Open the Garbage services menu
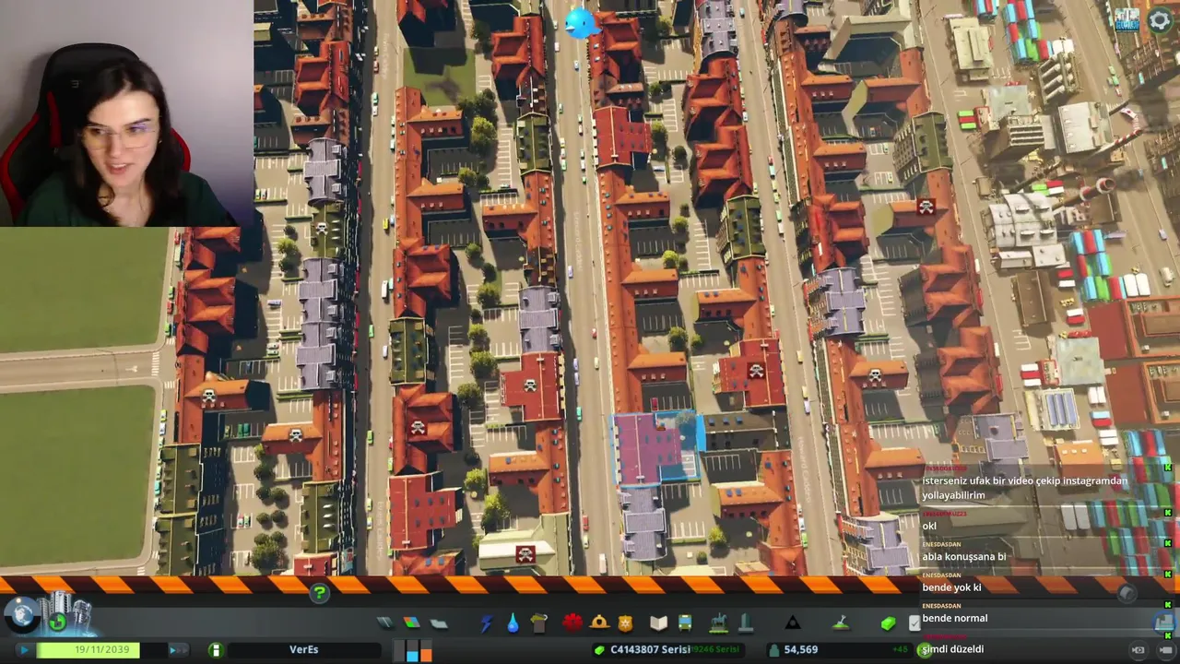The height and width of the screenshot is (664, 1180). click(x=539, y=623)
